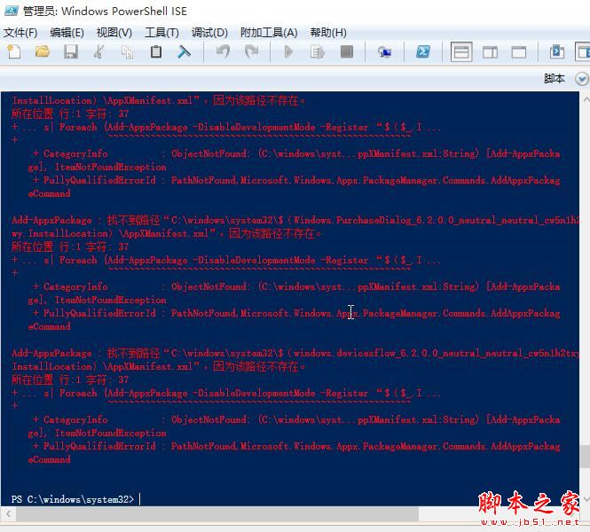Click the last 'ItemNotFoundException' text

(110, 433)
